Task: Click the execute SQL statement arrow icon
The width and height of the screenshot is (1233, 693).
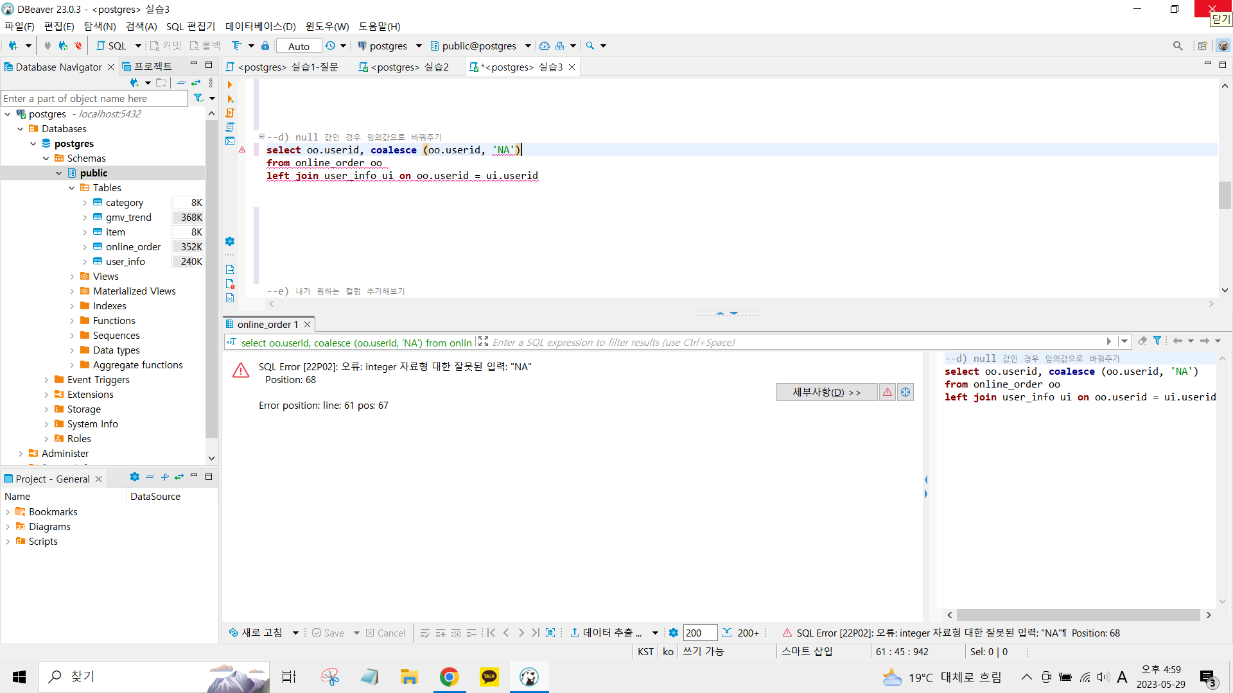Action: tap(230, 85)
